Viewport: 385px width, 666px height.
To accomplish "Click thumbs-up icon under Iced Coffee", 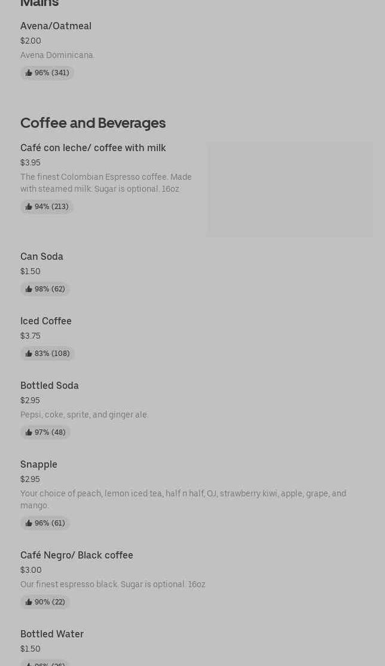I will (29, 354).
